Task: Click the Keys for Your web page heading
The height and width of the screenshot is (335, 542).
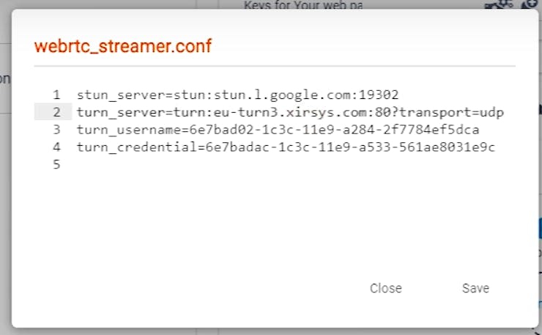Action: (303, 4)
